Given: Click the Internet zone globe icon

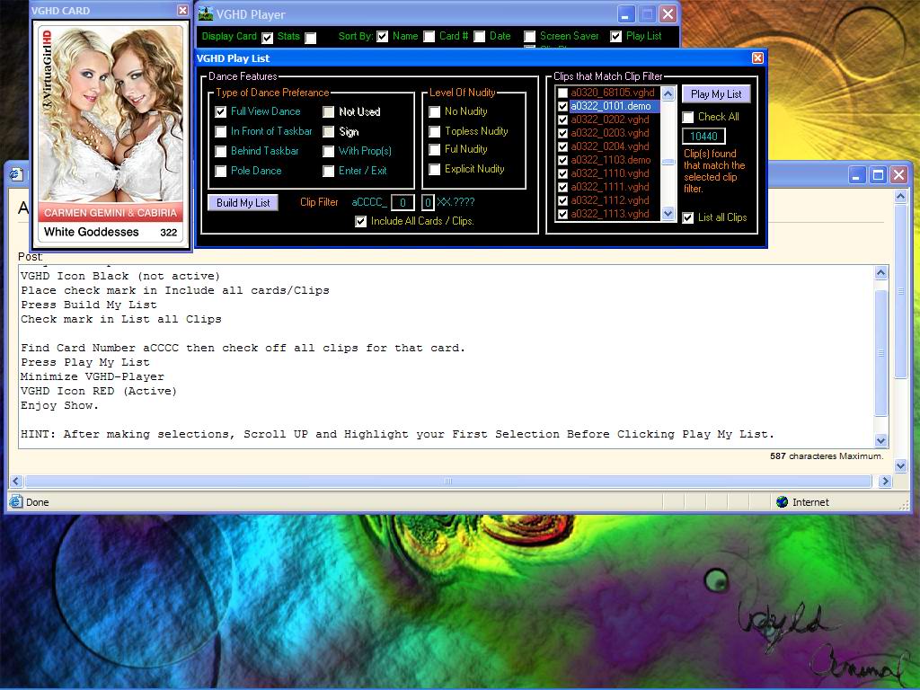Looking at the screenshot, I should coord(782,502).
